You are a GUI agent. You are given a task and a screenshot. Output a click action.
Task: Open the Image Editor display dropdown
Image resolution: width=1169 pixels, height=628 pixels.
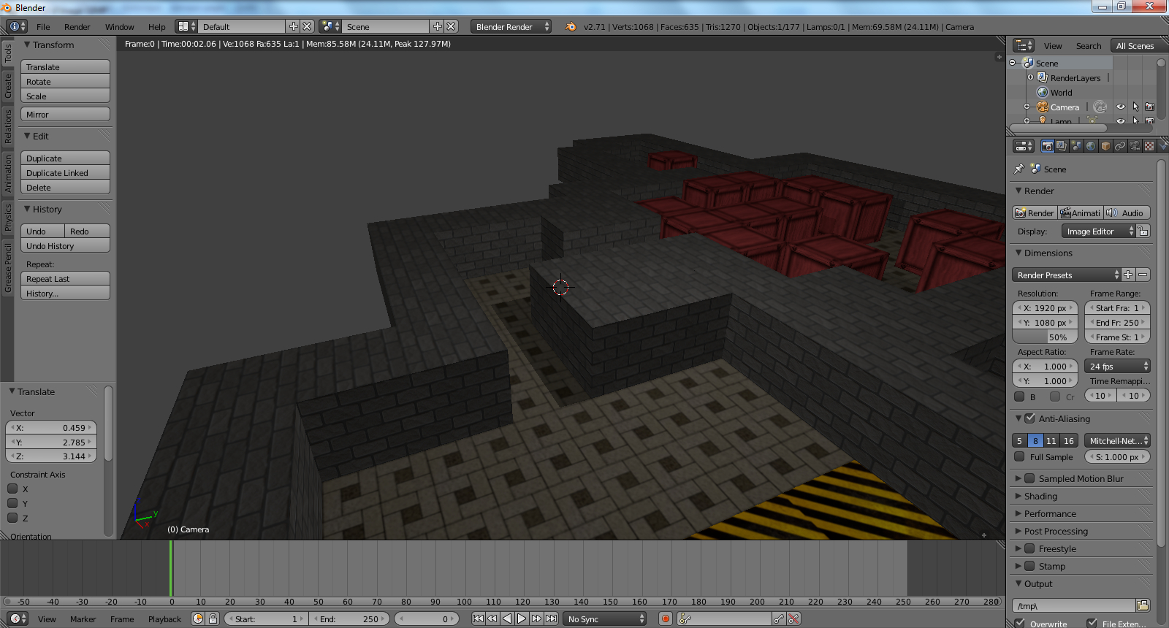pyautogui.click(x=1099, y=231)
